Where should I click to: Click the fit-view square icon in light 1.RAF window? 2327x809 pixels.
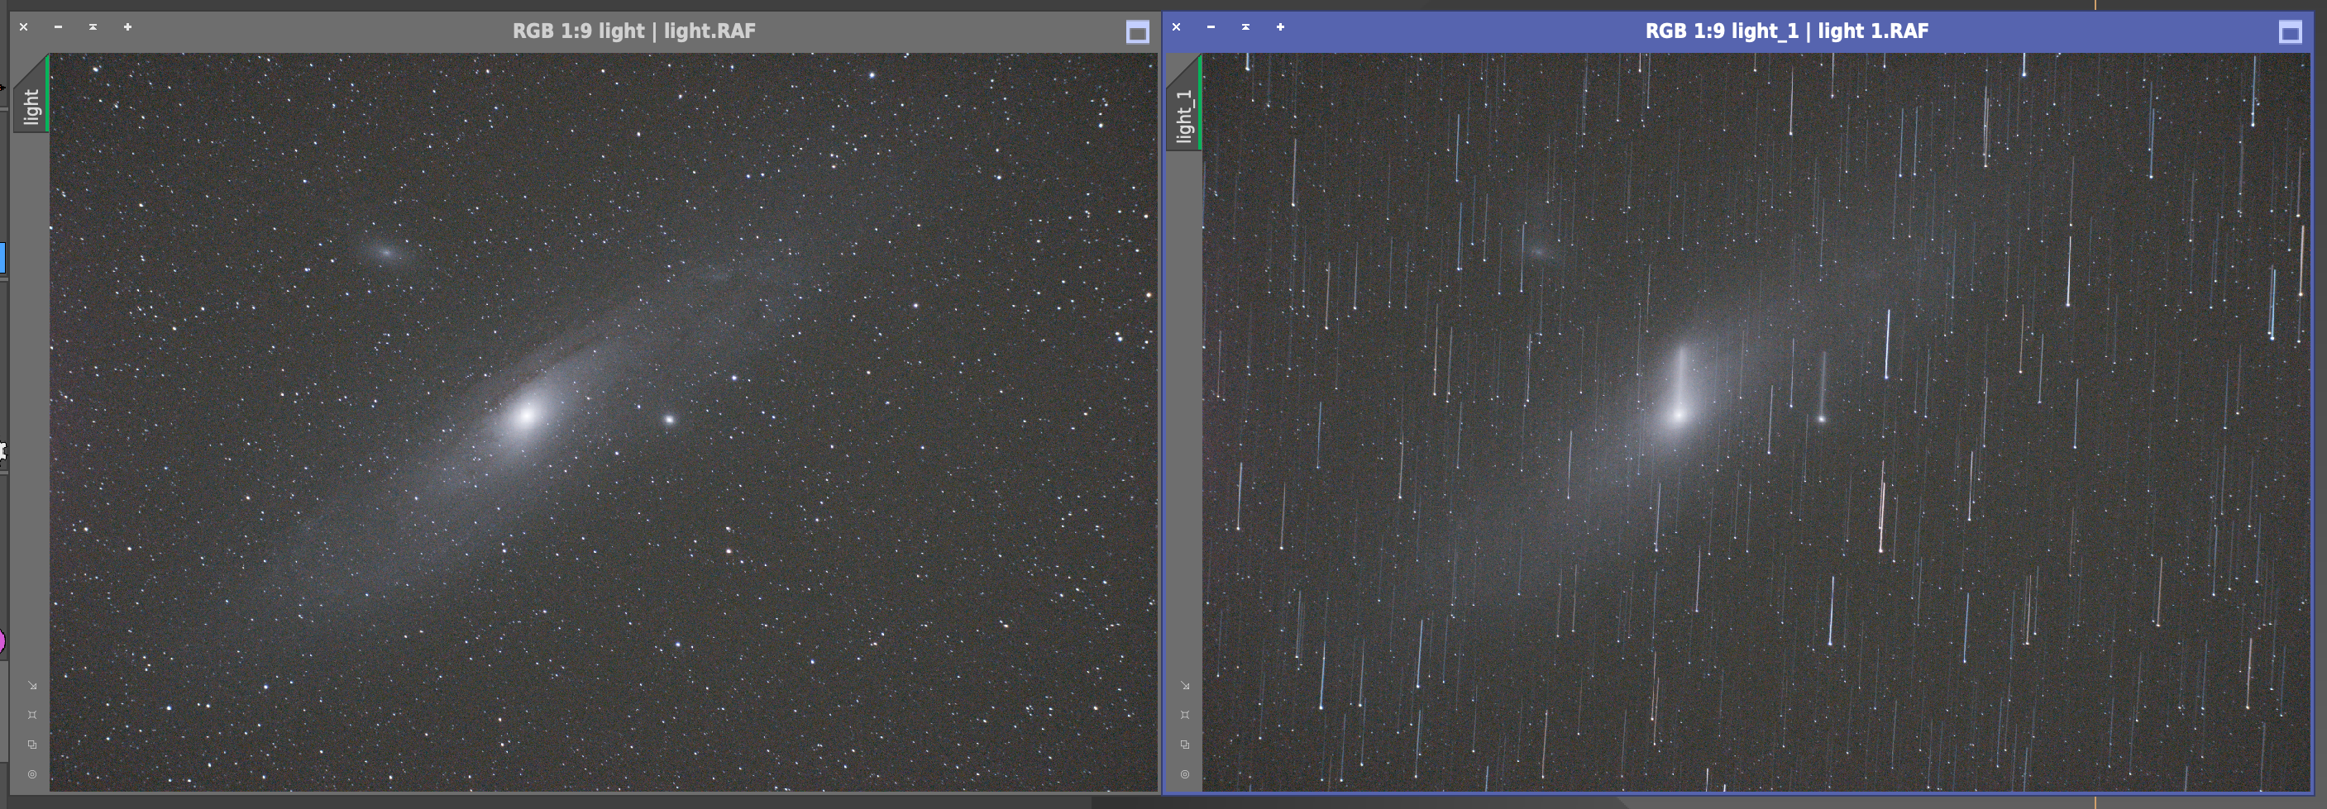coord(1184,715)
